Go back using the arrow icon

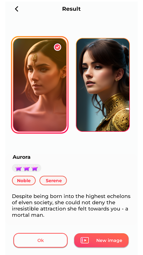[x=17, y=9]
